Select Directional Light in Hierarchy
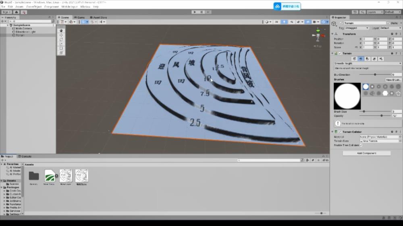Image resolution: width=403 pixels, height=226 pixels. 25,32
